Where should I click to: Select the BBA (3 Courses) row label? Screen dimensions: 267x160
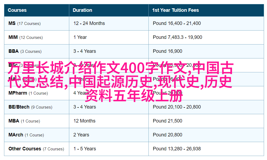point(25,51)
